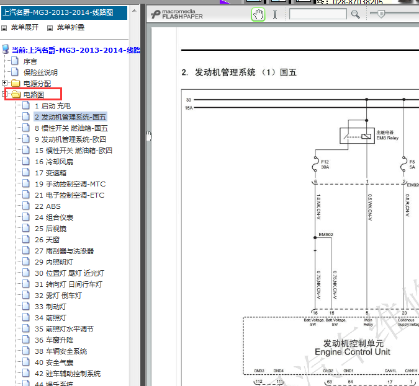
Task: Click the 电源分配 folder icon
Action: pos(16,83)
